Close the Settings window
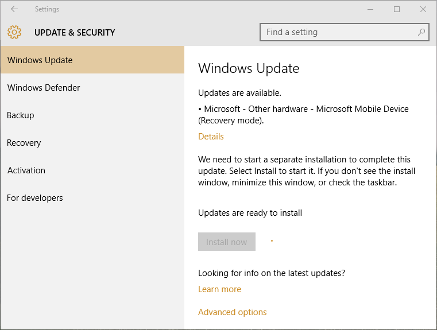The height and width of the screenshot is (330, 437). point(423,9)
